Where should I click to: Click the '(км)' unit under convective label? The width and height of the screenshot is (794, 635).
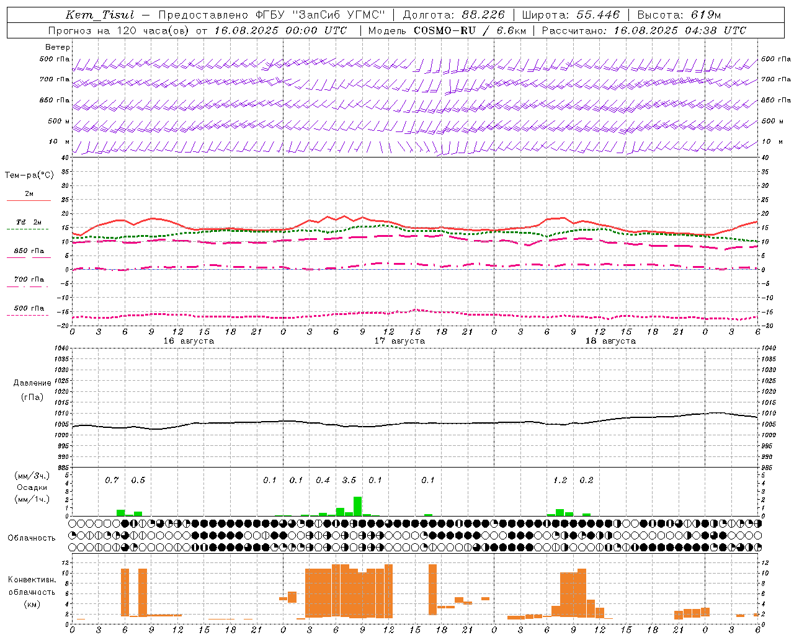[32, 605]
